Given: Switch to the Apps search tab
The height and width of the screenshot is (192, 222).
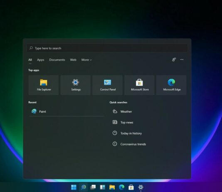Looking at the screenshot, I should (41, 60).
